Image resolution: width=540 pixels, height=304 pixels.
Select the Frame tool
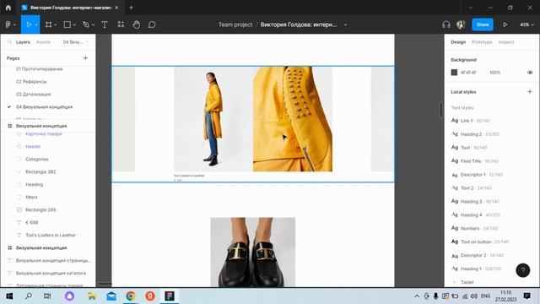tap(49, 24)
